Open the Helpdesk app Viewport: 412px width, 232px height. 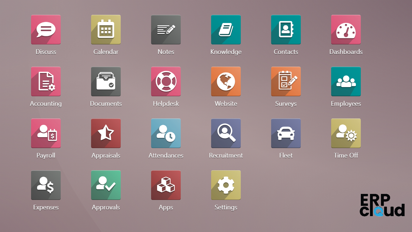click(x=166, y=81)
